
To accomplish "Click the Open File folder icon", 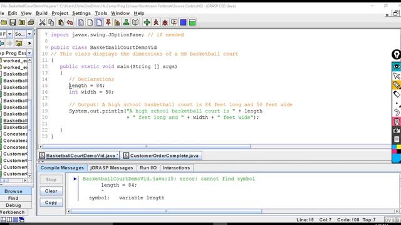I will click(x=4, y=22).
